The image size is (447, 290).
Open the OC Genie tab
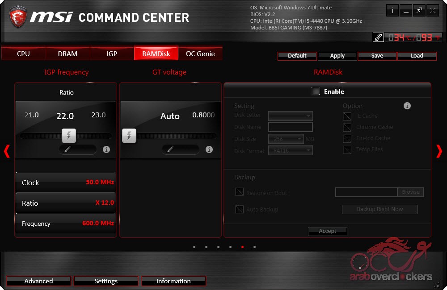[x=200, y=54]
